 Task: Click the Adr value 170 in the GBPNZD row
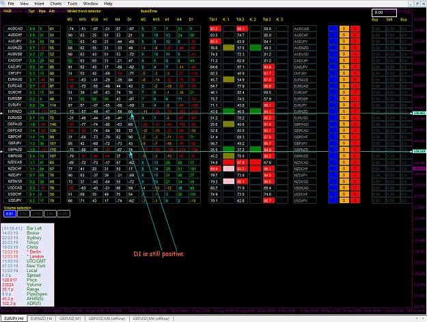[x=53, y=150]
